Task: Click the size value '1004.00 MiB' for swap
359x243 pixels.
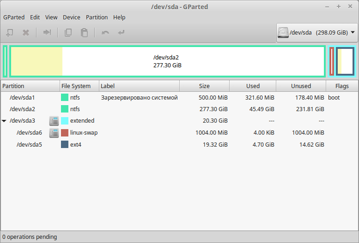Action: pyautogui.click(x=212, y=133)
